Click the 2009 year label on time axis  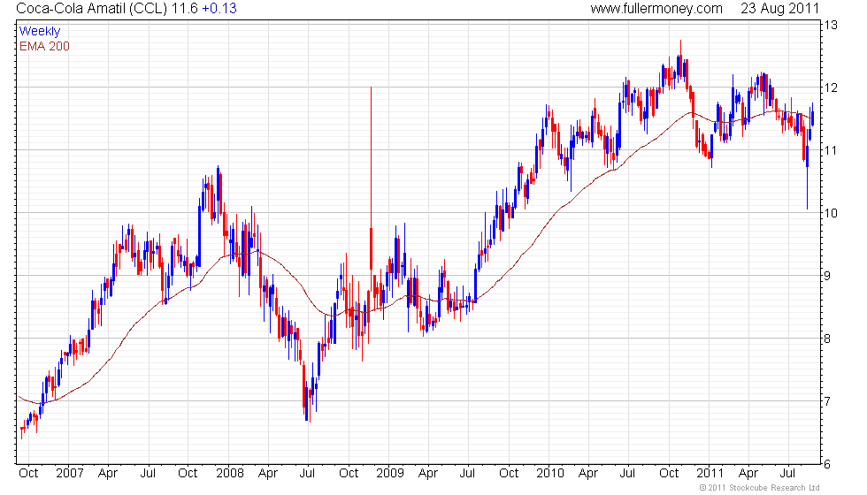click(389, 473)
